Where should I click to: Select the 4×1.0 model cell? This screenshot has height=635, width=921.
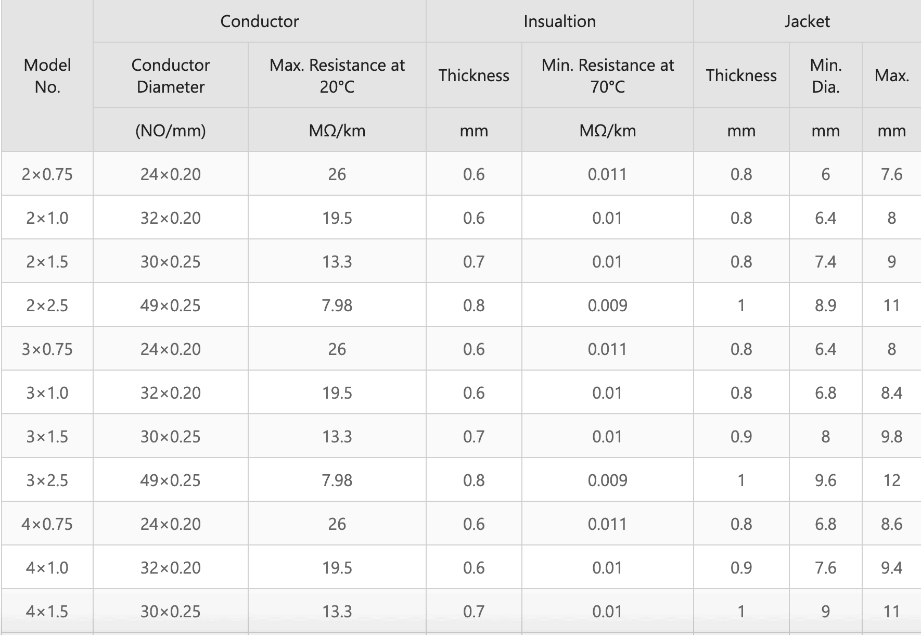[x=47, y=568]
